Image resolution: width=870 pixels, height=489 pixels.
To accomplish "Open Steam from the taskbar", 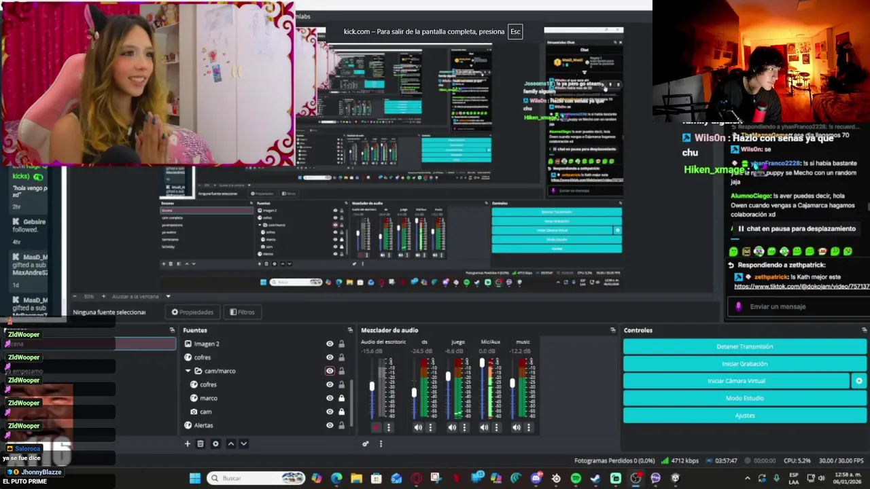I will click(595, 478).
